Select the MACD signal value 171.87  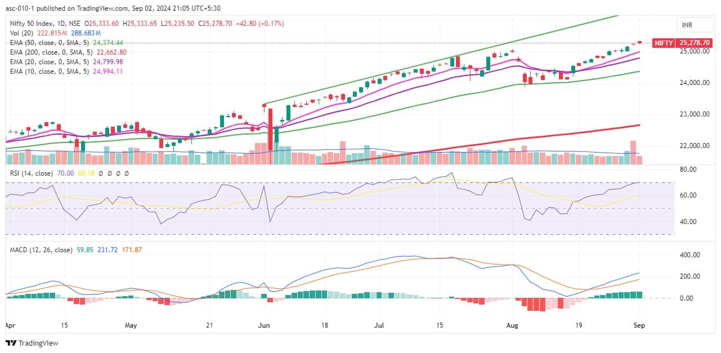pyautogui.click(x=132, y=250)
